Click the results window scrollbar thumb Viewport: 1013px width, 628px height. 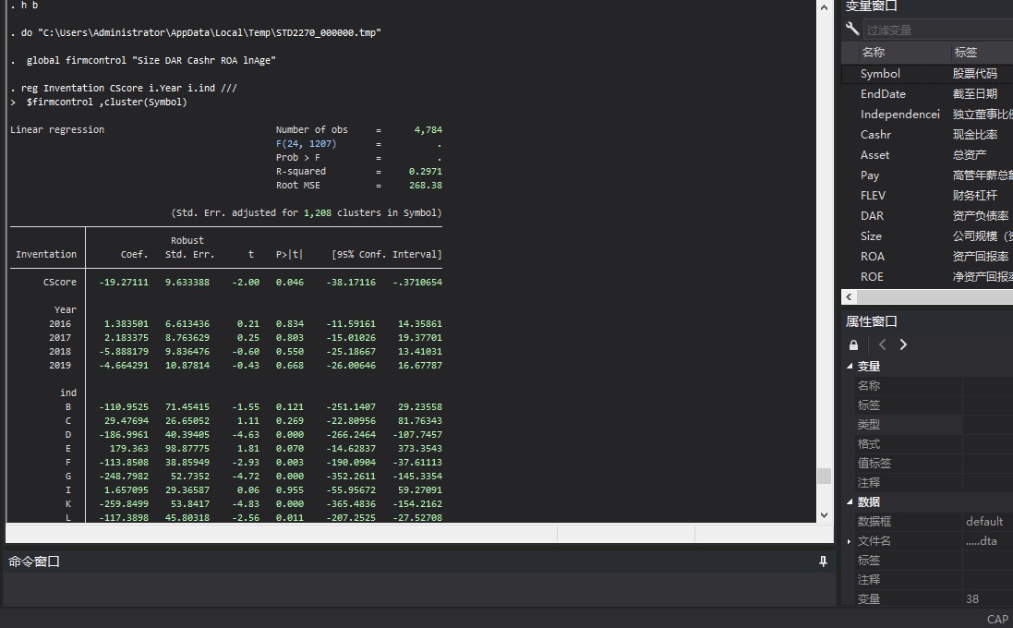pos(824,476)
